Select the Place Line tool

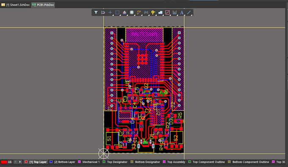click(x=189, y=12)
